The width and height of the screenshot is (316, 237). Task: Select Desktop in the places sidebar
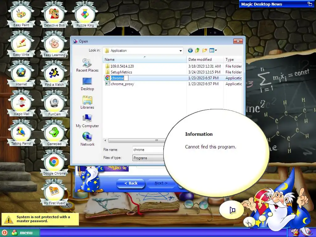point(87,84)
